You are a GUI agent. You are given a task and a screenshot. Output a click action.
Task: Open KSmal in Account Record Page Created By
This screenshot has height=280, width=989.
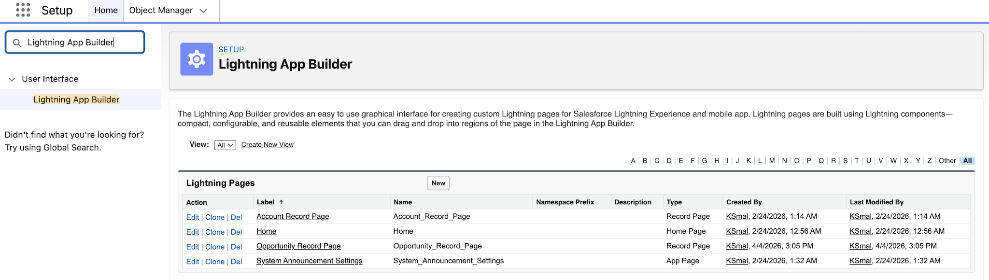[x=737, y=216]
